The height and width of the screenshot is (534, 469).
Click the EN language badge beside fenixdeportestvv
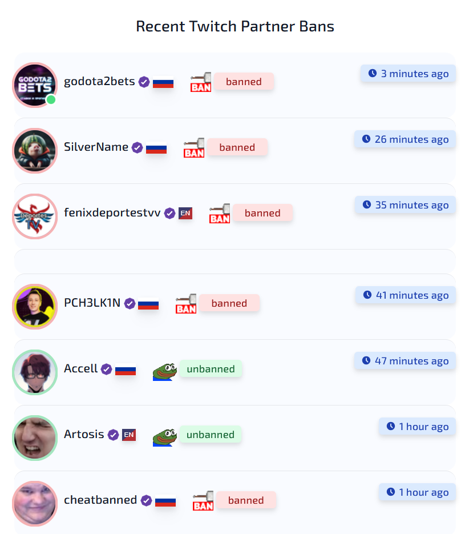pos(185,213)
